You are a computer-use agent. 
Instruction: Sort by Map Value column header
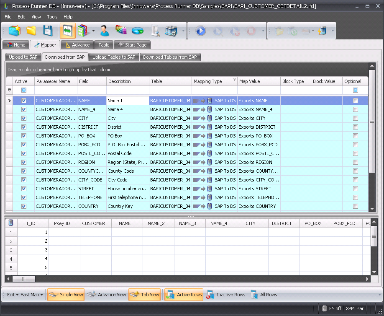259,81
